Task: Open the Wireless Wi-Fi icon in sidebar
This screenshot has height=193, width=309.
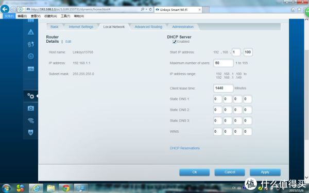Action: pos(31,120)
